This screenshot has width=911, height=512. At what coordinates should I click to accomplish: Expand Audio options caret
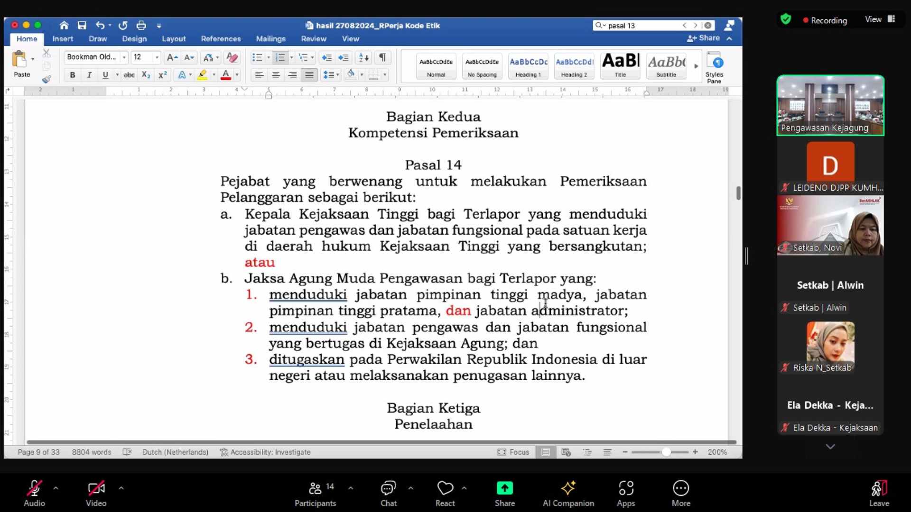pyautogui.click(x=56, y=488)
